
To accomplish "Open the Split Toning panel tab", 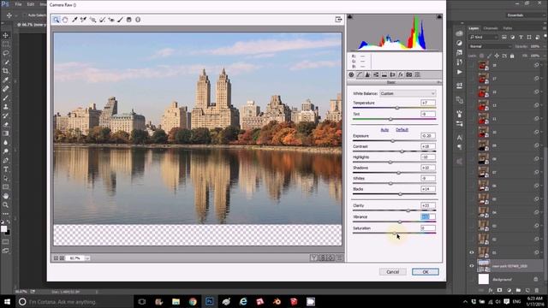I will tap(384, 74).
